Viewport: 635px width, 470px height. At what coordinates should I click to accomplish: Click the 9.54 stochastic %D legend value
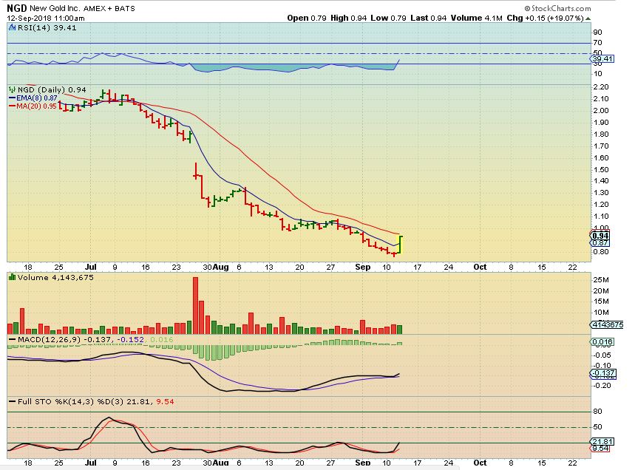tap(166, 401)
